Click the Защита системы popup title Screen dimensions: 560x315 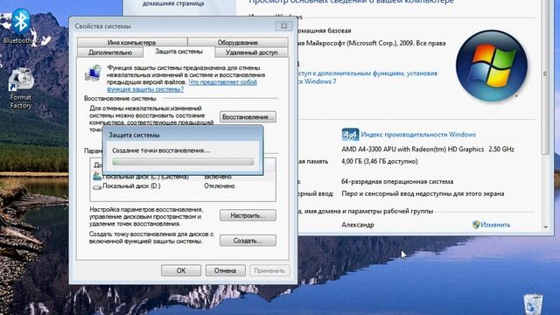[x=134, y=135]
